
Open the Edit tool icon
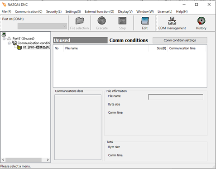coord(145,21)
